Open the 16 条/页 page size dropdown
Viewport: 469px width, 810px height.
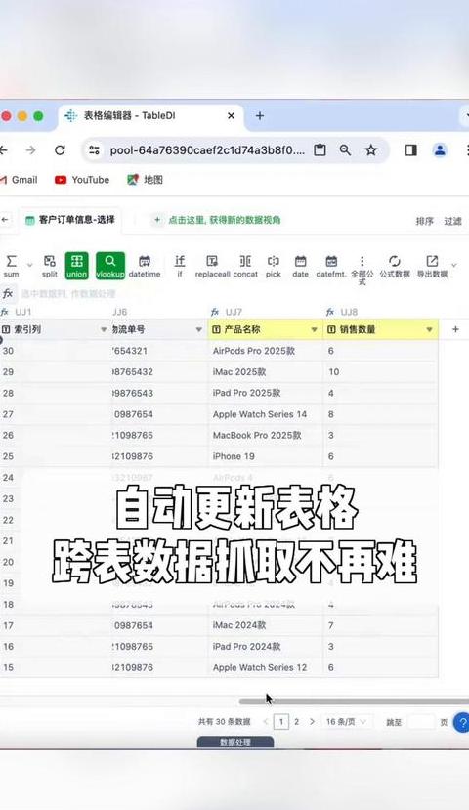346,722
